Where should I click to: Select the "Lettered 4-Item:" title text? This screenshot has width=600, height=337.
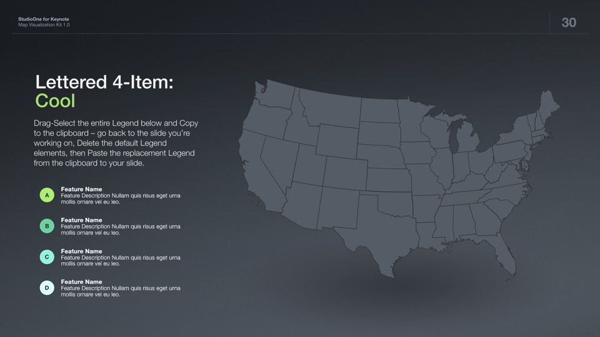coord(104,82)
